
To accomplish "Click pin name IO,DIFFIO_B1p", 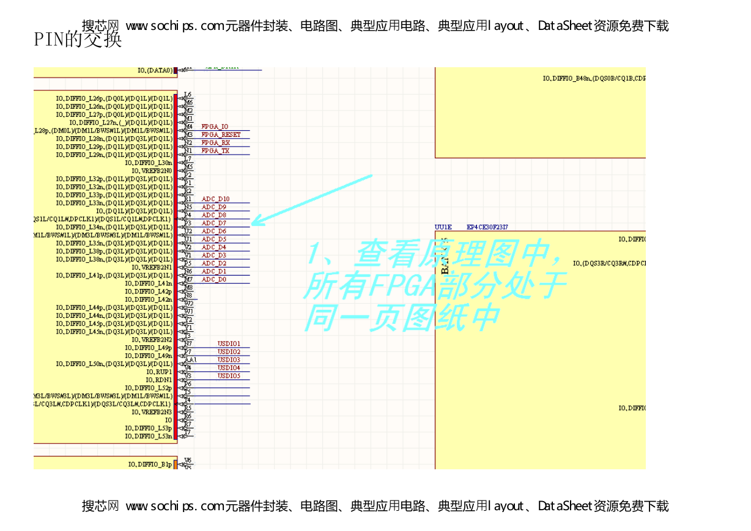I will (150, 464).
